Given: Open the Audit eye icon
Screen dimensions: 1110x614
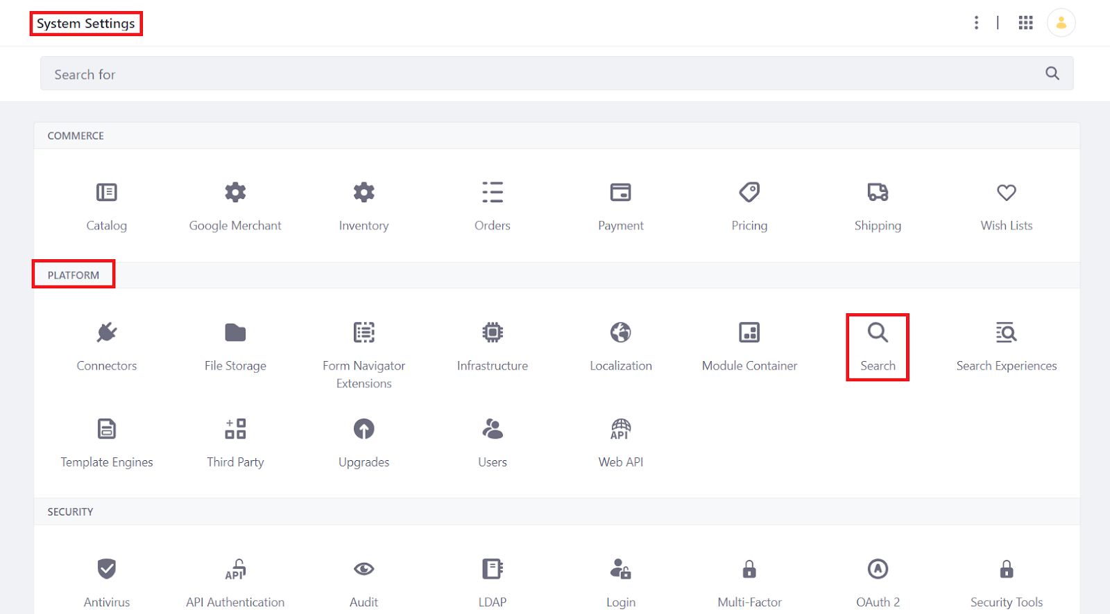Looking at the screenshot, I should [364, 569].
